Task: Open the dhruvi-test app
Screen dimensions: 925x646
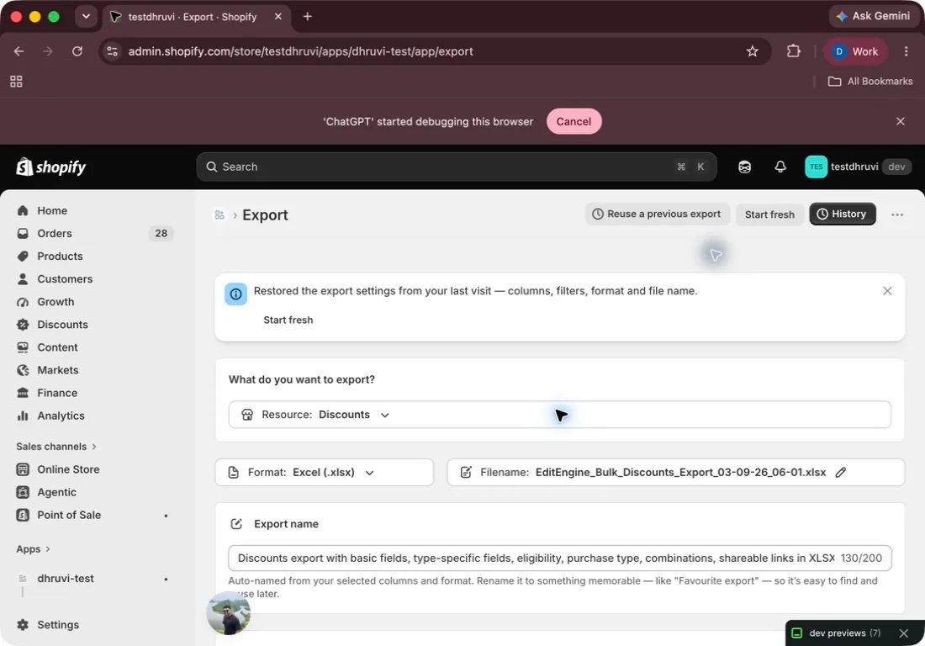Action: tap(65, 579)
